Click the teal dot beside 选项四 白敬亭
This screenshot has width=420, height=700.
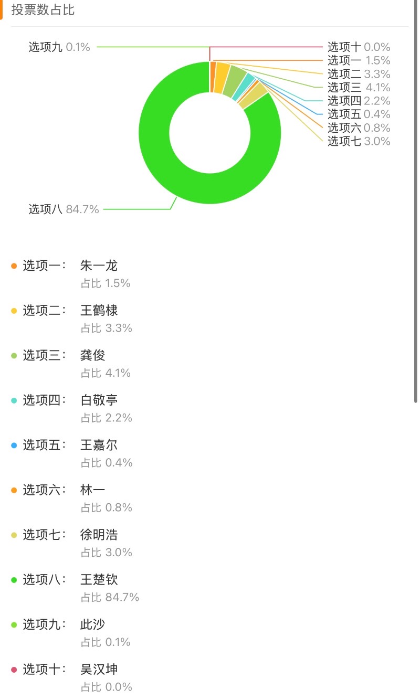[14, 400]
